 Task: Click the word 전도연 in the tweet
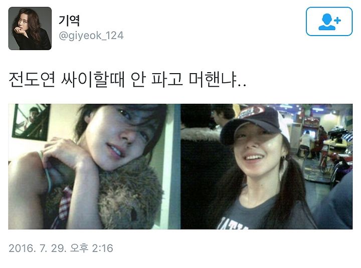point(32,79)
